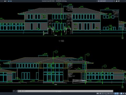Viewport: 126px width, 95px height.
Task: Toggle the grid display in status bar
Action: pos(100,93)
